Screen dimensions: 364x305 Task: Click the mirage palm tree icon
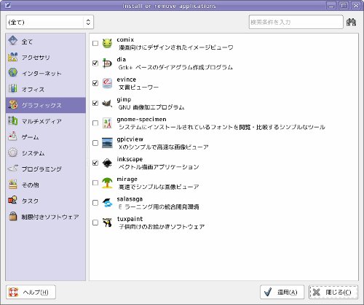pos(107,183)
